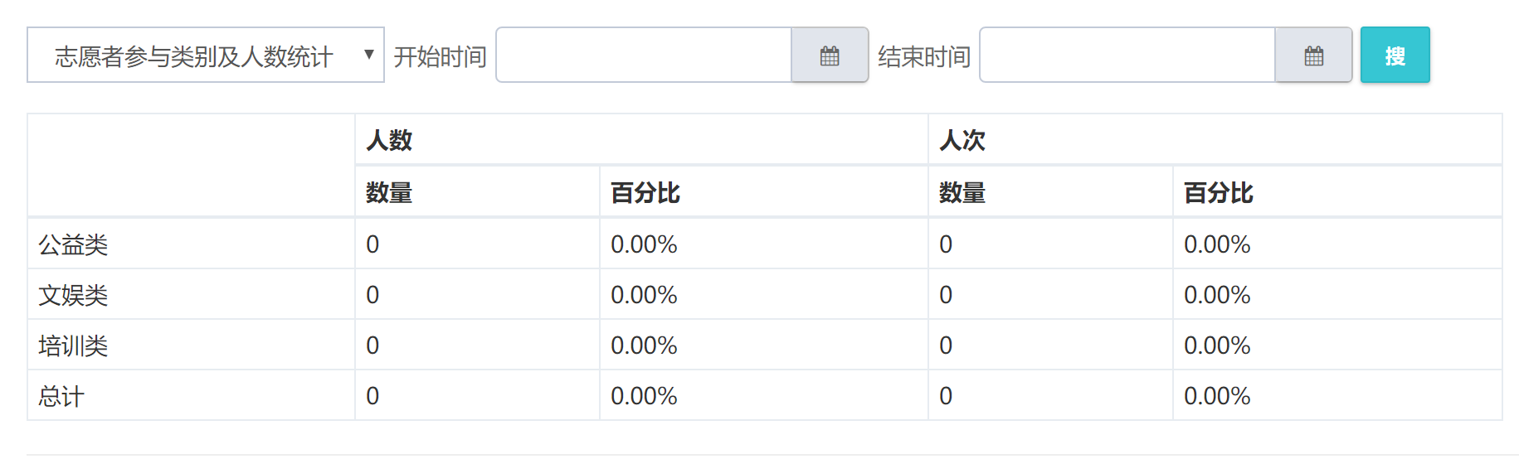
Task: Select 文娱类 percentage cell under 人次
Action: (1217, 295)
